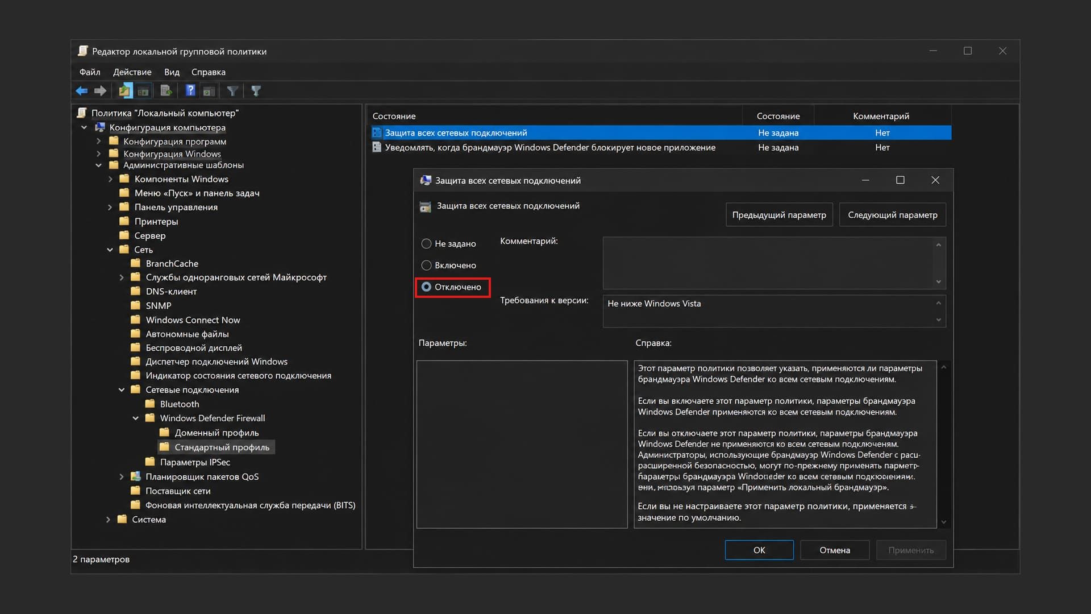Click inside the "Комментарий" text field
This screenshot has width=1091, height=614.
point(768,263)
